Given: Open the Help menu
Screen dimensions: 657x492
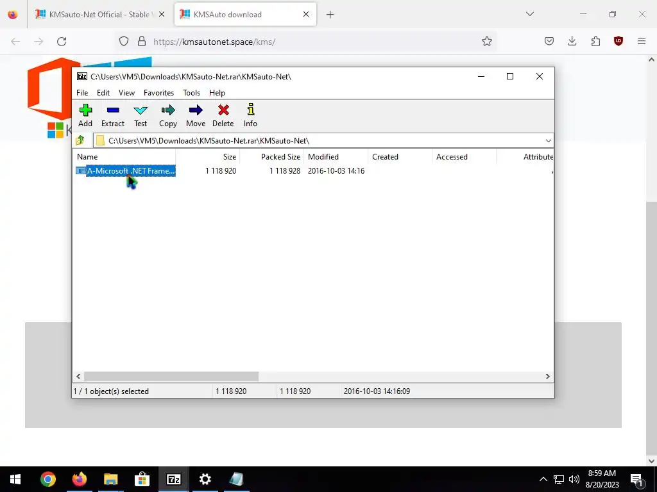Looking at the screenshot, I should point(217,93).
